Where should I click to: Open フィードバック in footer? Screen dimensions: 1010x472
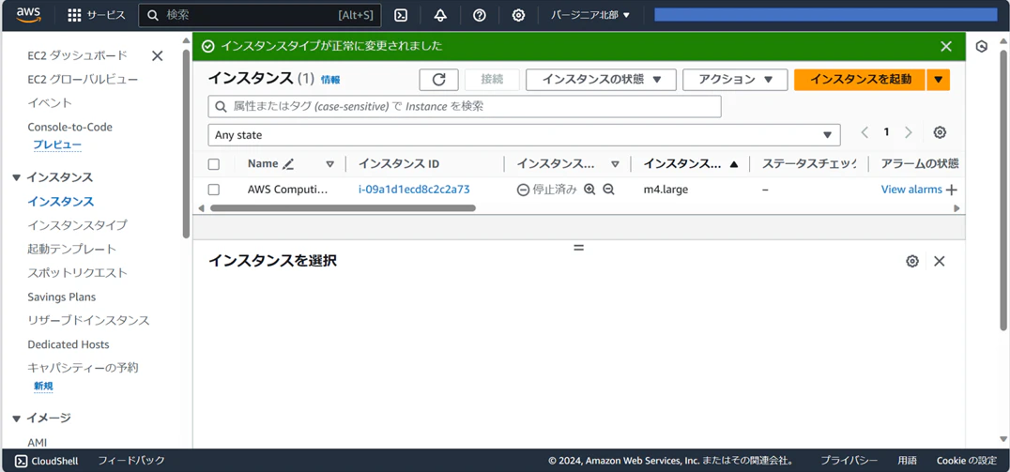[x=130, y=461]
